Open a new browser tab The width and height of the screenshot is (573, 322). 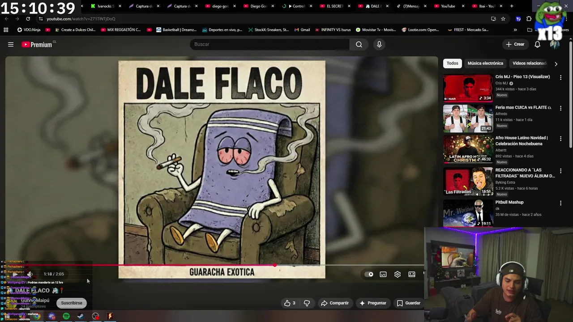512,6
